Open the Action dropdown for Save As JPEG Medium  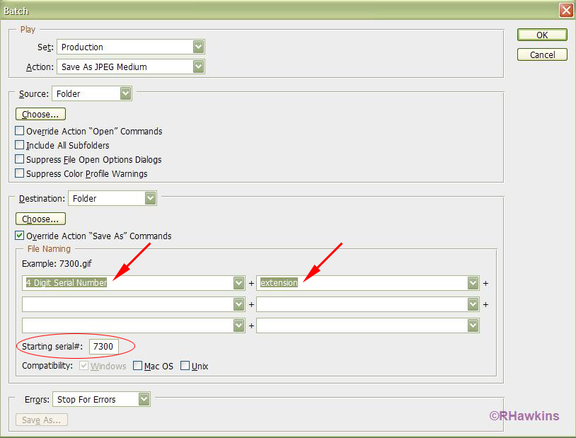pos(130,67)
